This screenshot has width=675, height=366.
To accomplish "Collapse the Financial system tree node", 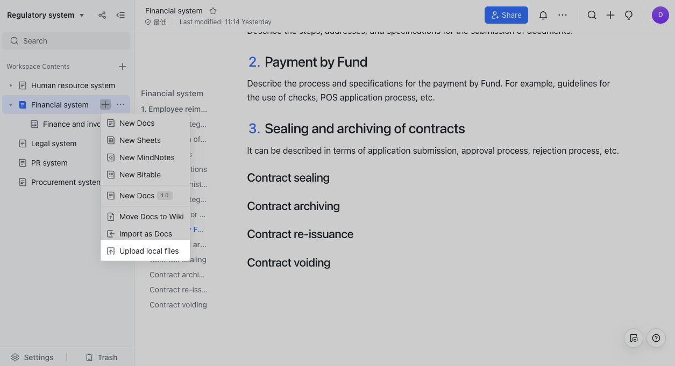I will (x=11, y=105).
